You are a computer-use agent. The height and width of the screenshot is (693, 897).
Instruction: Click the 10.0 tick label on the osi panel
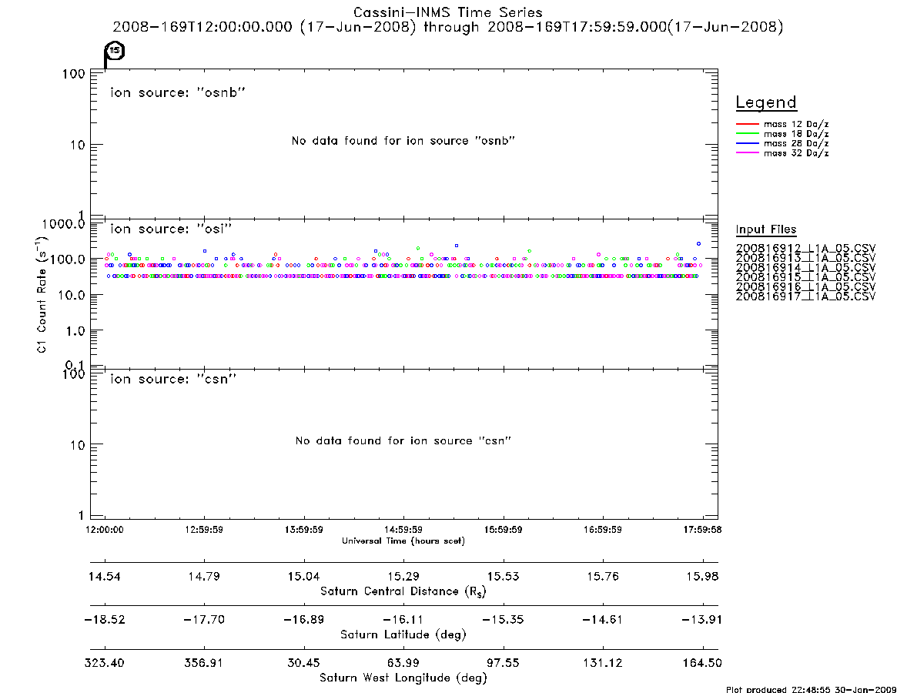(x=72, y=295)
